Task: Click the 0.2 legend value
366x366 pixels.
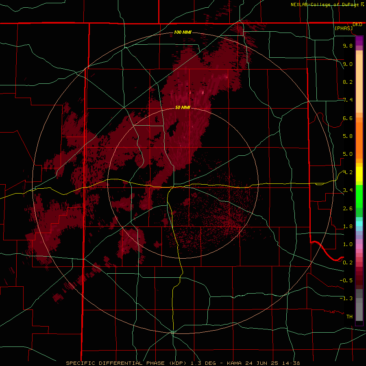Action: [x=348, y=263]
